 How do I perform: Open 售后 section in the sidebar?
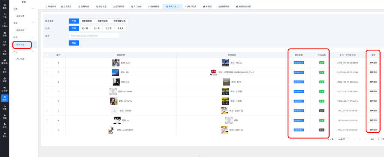[4, 52]
